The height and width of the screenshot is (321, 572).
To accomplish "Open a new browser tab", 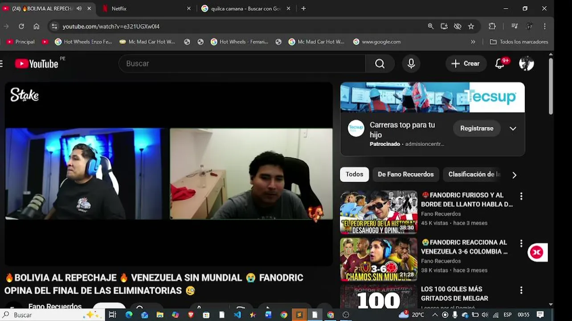I will [303, 8].
